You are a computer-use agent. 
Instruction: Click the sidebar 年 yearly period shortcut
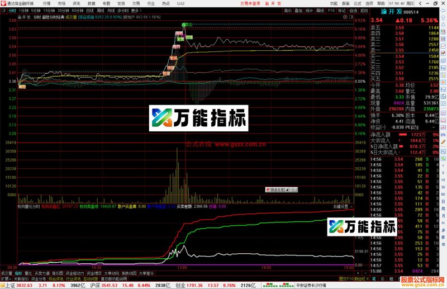tap(443, 244)
